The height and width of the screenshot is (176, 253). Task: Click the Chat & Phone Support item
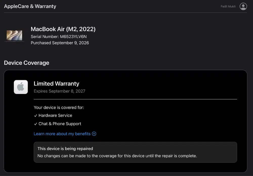(60, 124)
